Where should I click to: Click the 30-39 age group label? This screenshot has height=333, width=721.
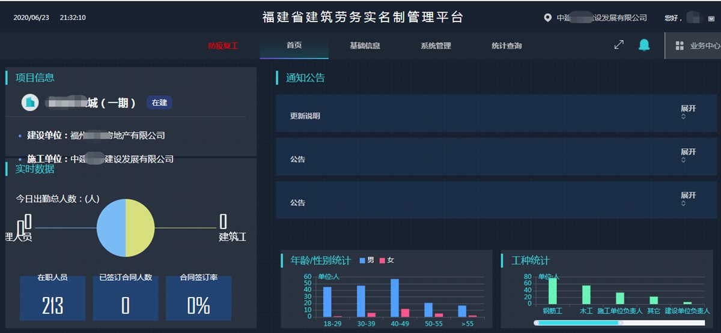coord(365,323)
